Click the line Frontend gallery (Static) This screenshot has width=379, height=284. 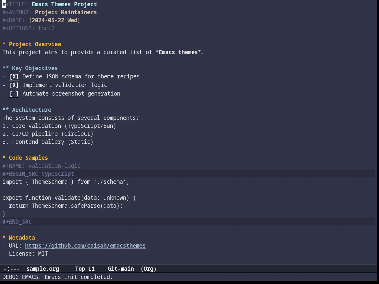(x=48, y=142)
